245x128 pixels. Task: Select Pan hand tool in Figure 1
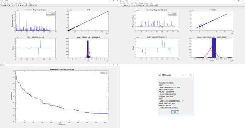click(x=16, y=5)
